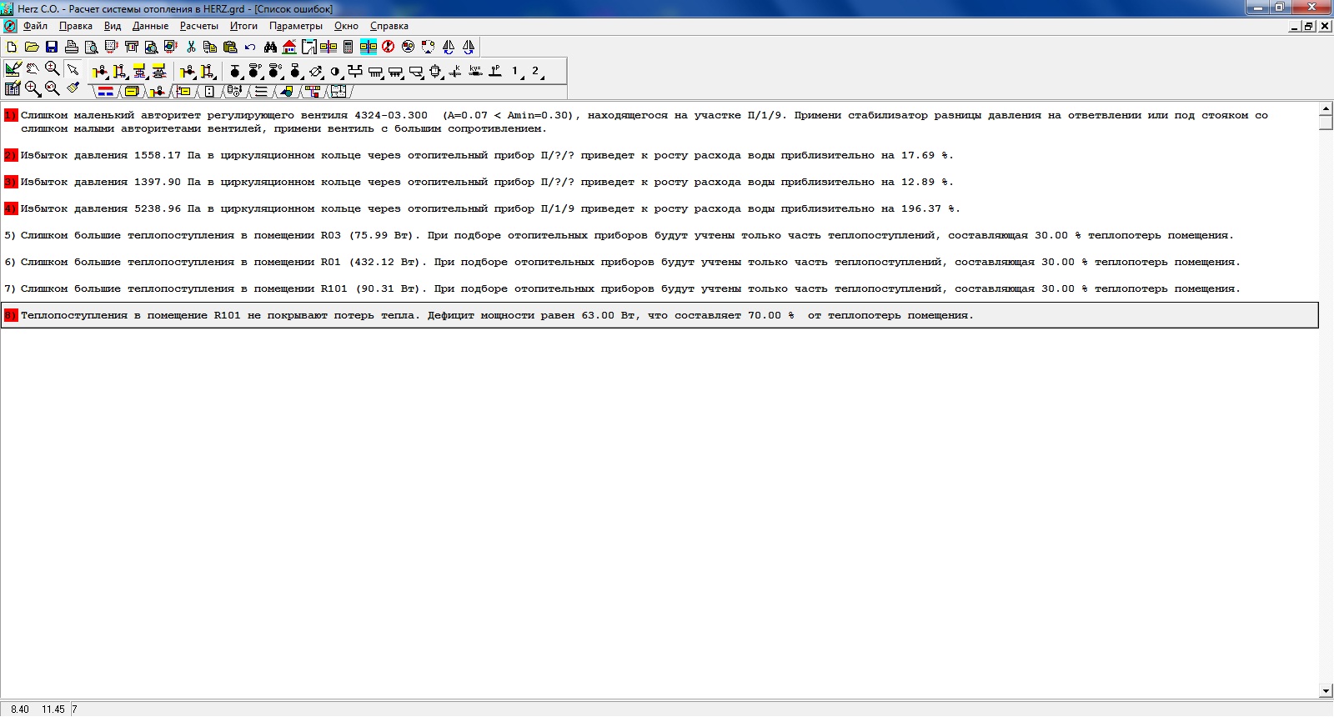This screenshot has width=1334, height=717.
Task: Click the scissors Cut icon
Action: click(x=191, y=47)
